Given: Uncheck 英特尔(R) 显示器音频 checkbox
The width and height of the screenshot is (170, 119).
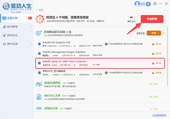Looking at the screenshot, I should tap(39, 73).
